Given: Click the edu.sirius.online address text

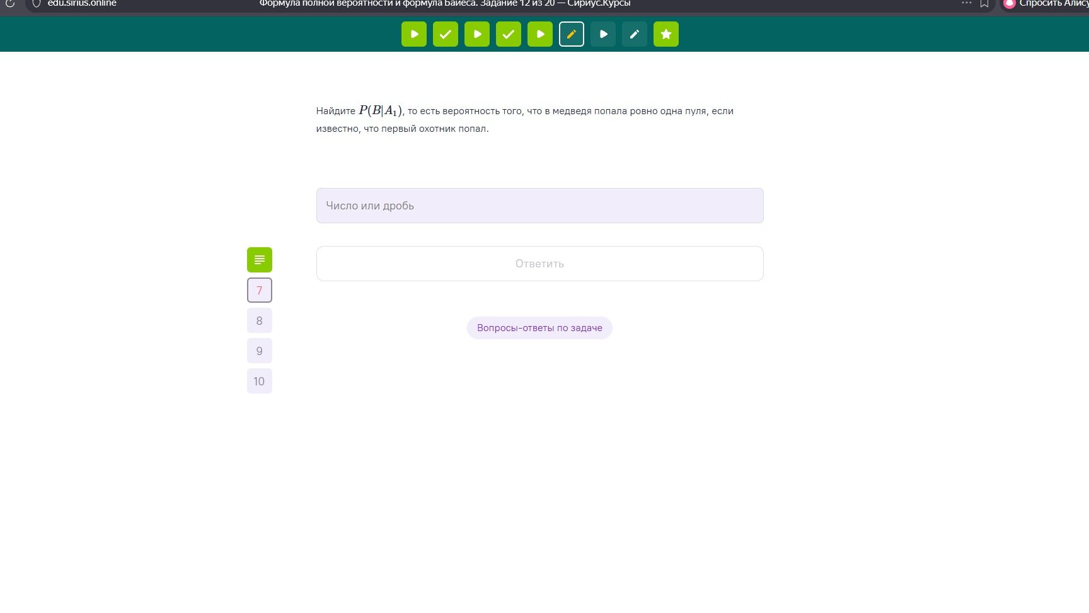Looking at the screenshot, I should coord(82,3).
